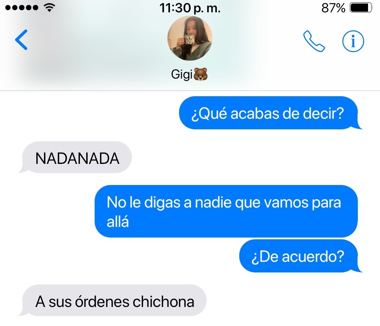Open the conversation info button

(353, 41)
